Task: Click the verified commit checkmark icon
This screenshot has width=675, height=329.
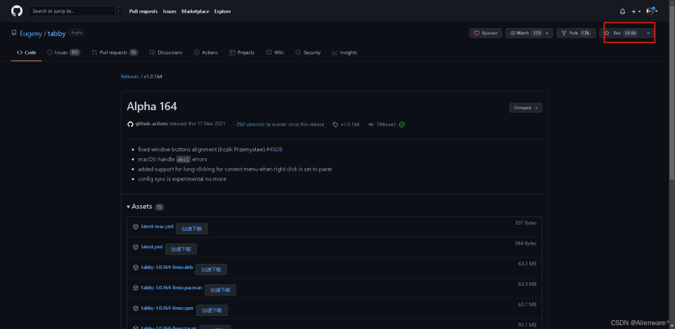Action: [402, 124]
